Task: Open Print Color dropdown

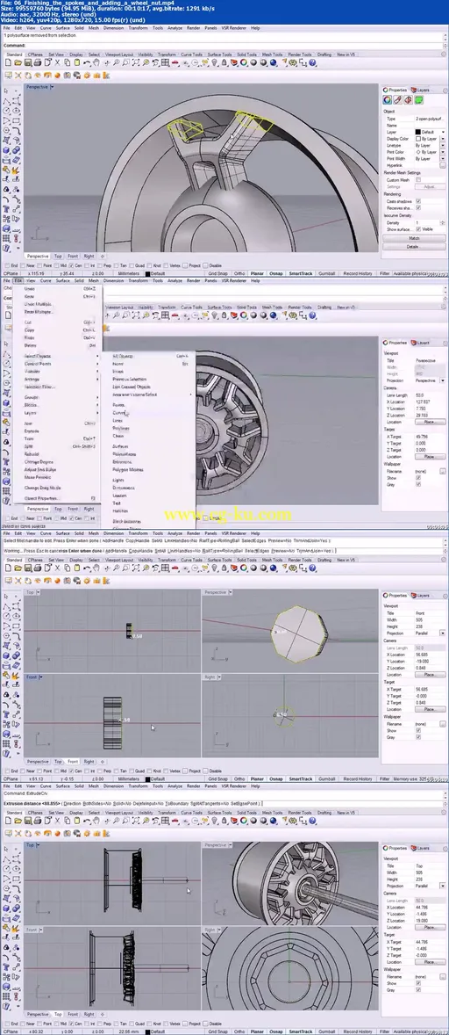Action: coord(442,152)
